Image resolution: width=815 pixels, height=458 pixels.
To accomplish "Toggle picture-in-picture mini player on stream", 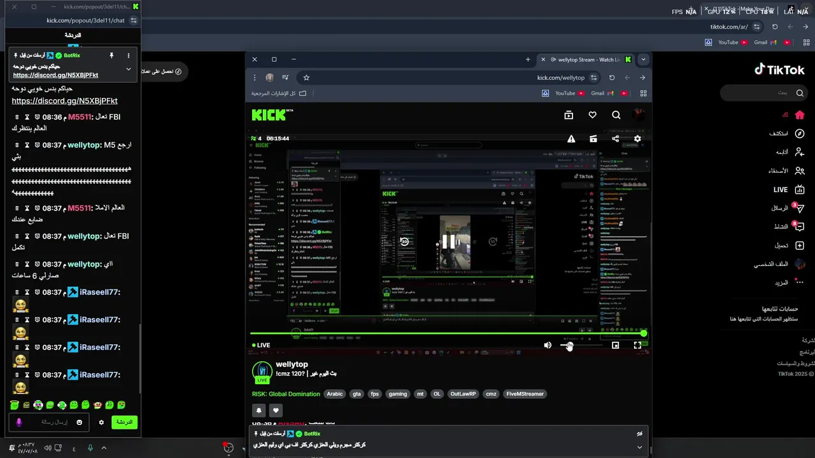I will [x=615, y=345].
